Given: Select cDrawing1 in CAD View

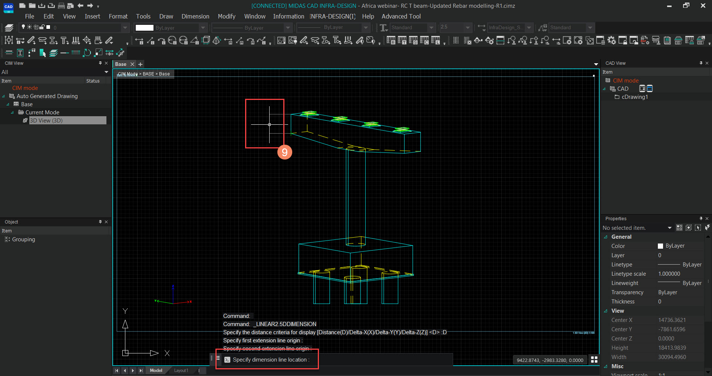Looking at the screenshot, I should point(634,97).
